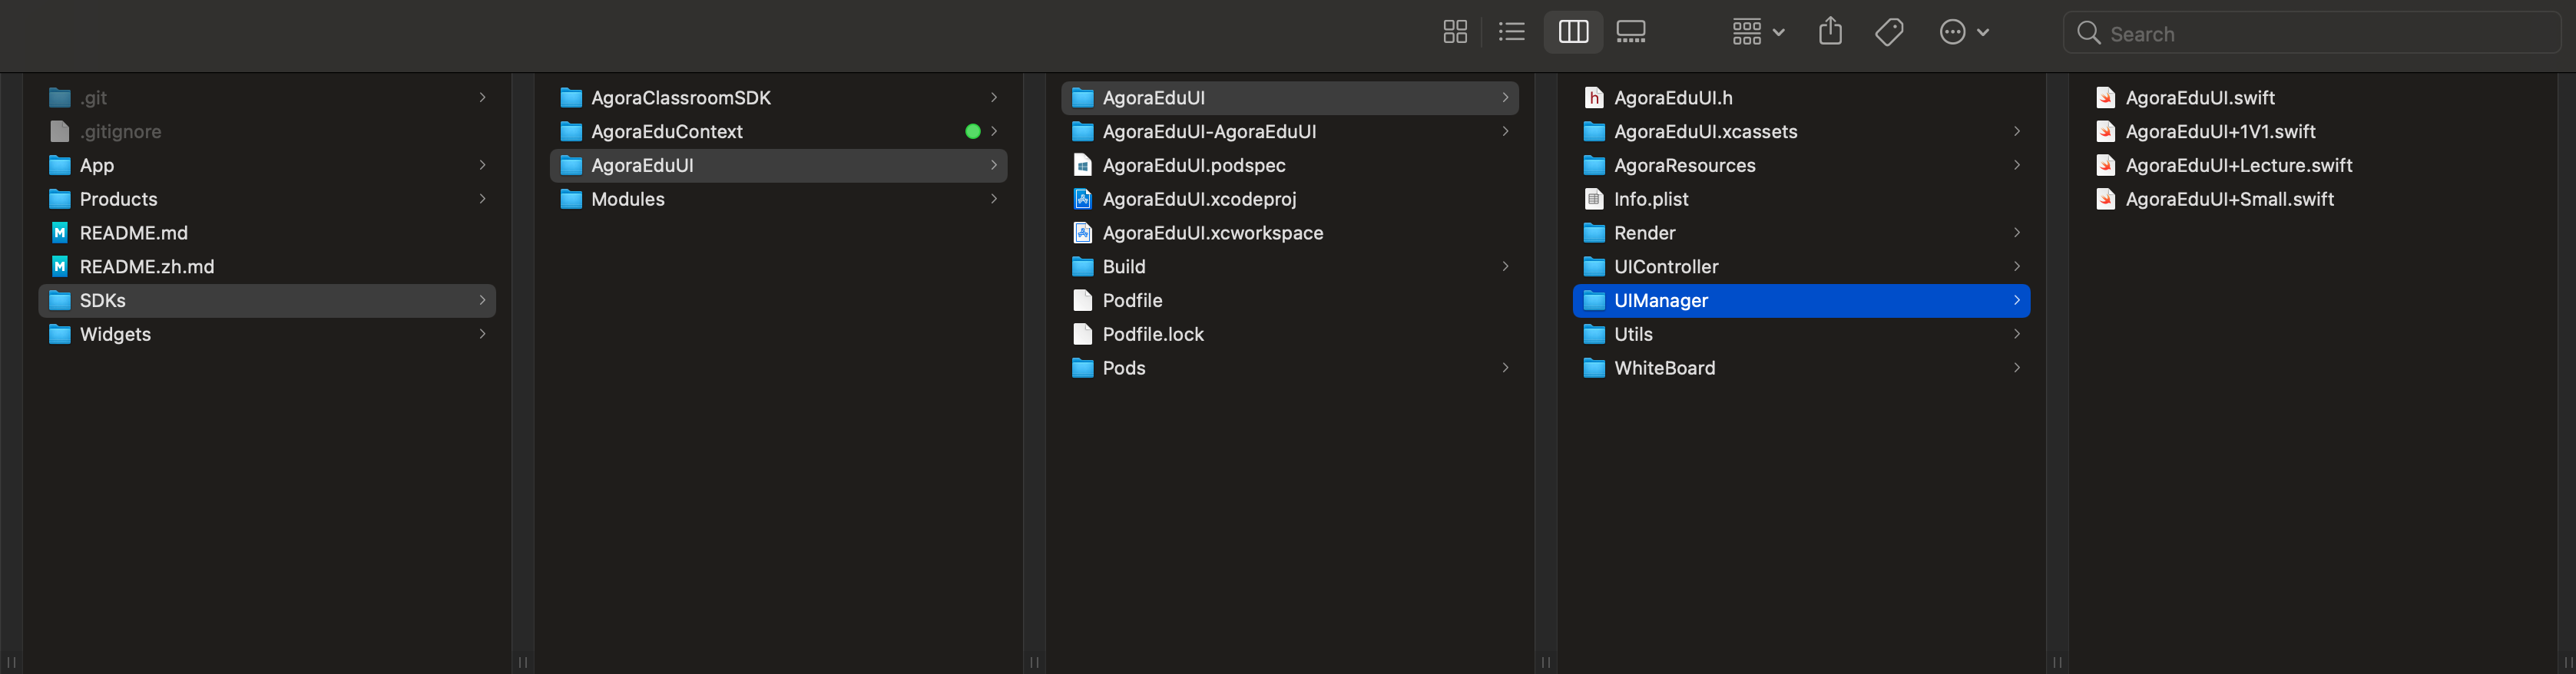Viewport: 2576px width, 674px height.
Task: Open the group-by options dropdown
Action: coord(1758,32)
